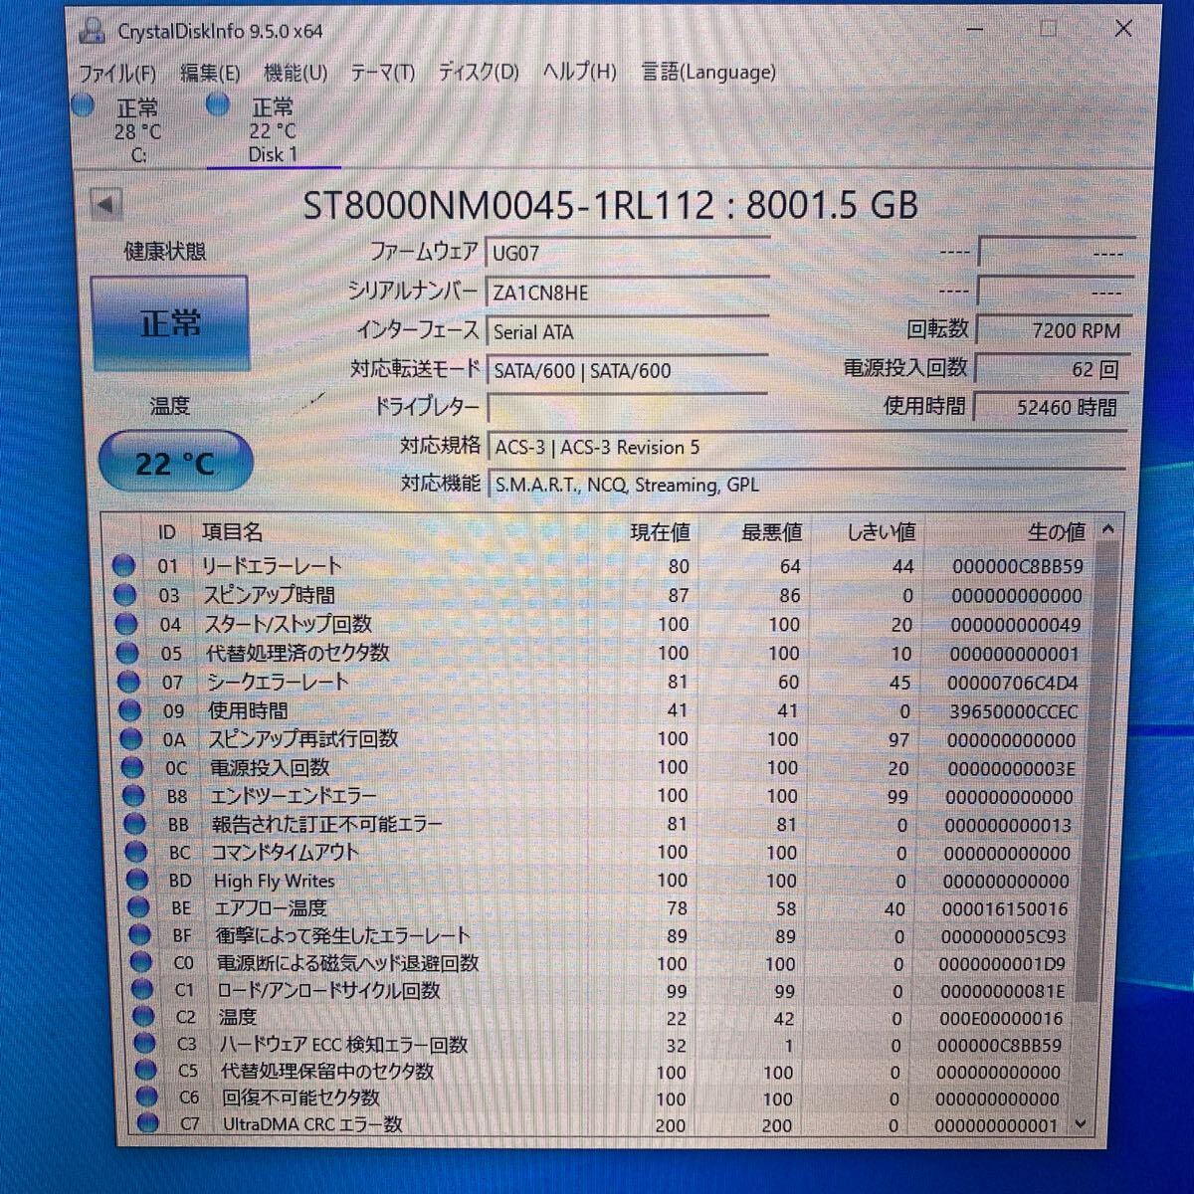Screen dimensions: 1194x1194
Task: Click the firmware field UG07
Action: [x=627, y=253]
